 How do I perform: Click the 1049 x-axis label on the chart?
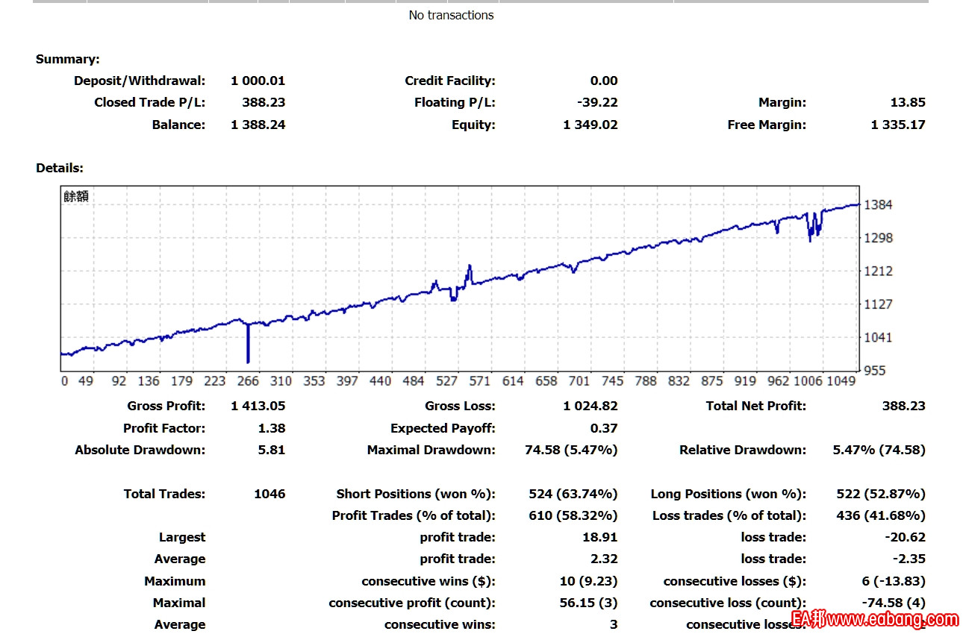coord(841,381)
